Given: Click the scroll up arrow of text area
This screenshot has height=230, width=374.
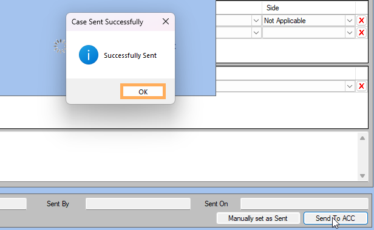Looking at the screenshot, I should 362,138.
